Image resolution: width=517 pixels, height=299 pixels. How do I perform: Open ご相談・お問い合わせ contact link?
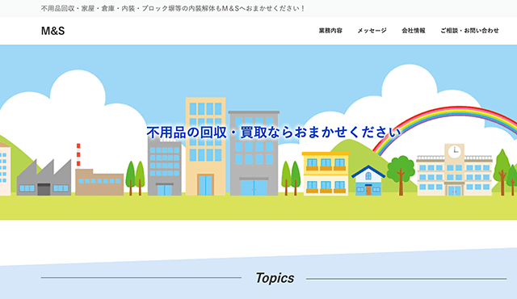(x=469, y=31)
